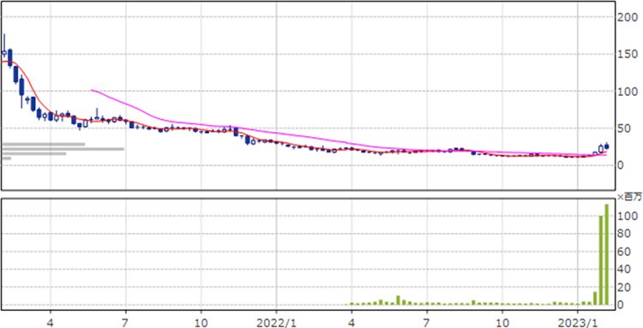Click the start of the magenta moving average

click(x=92, y=90)
